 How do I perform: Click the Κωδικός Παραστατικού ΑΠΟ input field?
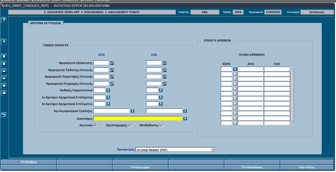click(99, 90)
